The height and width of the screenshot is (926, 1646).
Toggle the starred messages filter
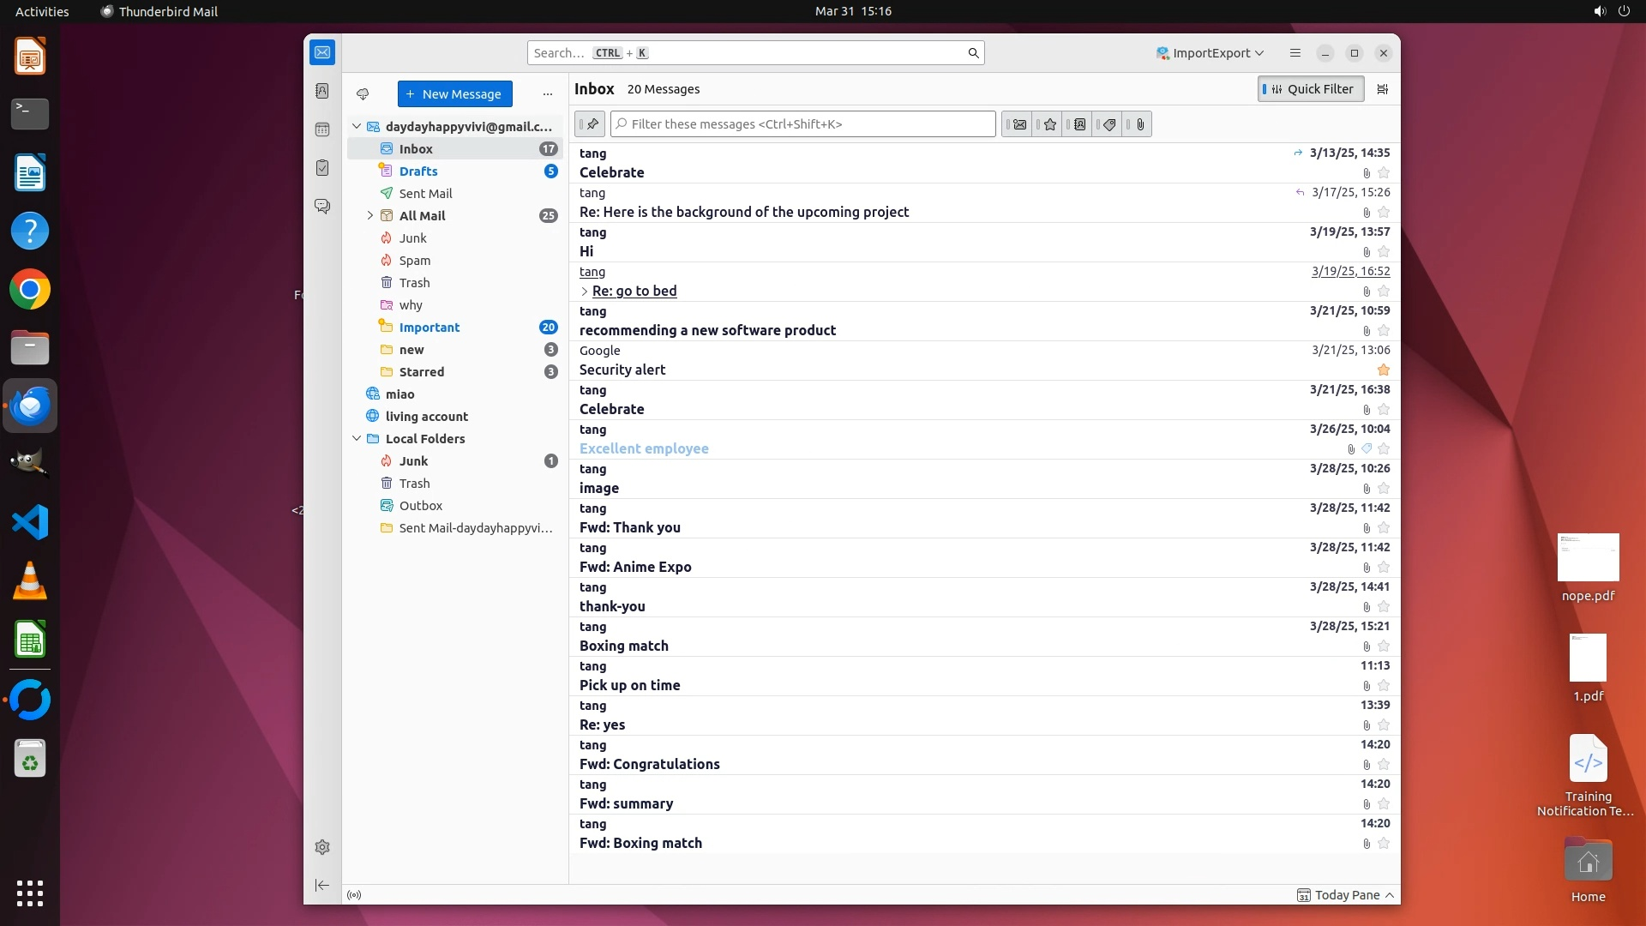(1049, 124)
